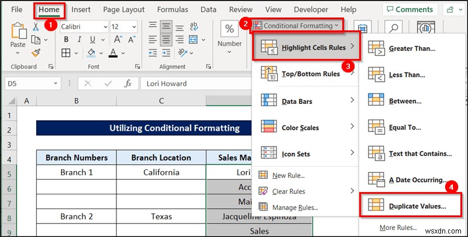Switch to the Page Layout tab
Image resolution: width=468 pixels, height=237 pixels.
tap(123, 9)
